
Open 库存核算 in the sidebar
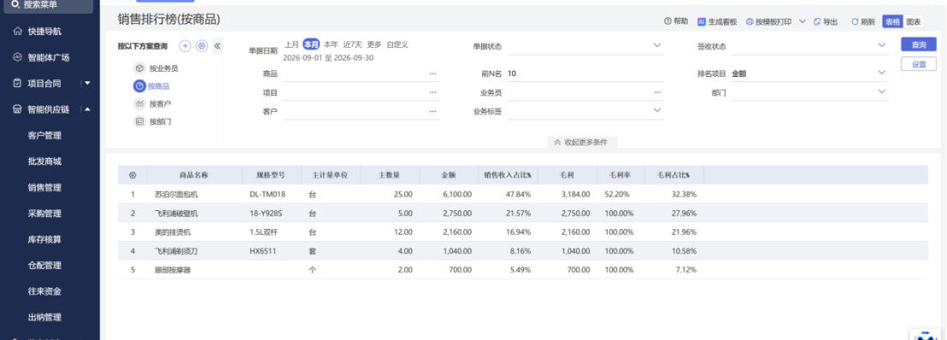coord(45,239)
